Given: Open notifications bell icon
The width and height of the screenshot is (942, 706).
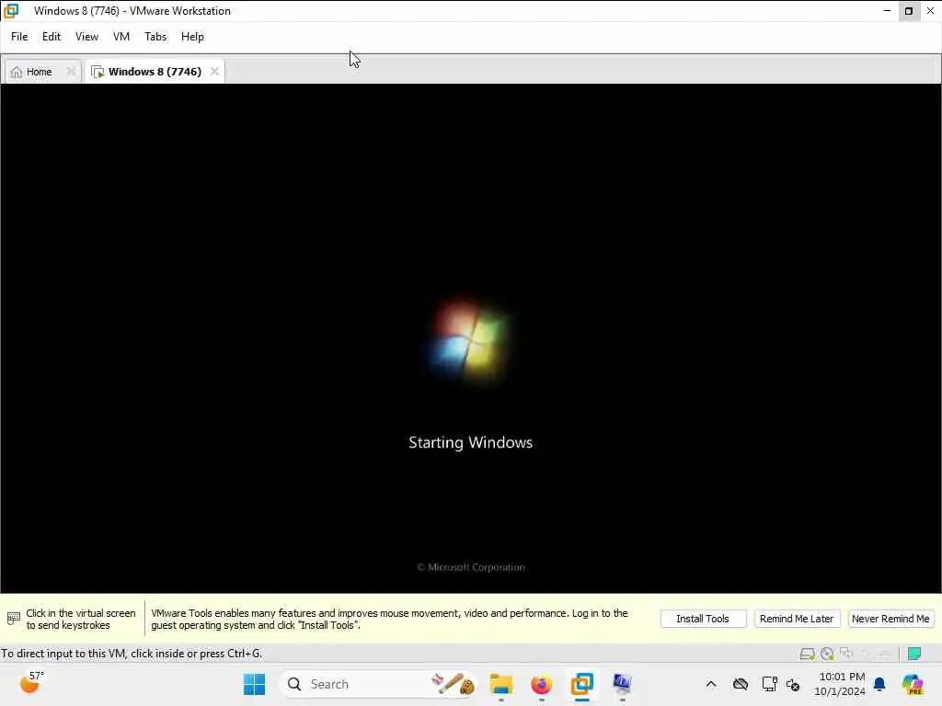Looking at the screenshot, I should (x=879, y=684).
